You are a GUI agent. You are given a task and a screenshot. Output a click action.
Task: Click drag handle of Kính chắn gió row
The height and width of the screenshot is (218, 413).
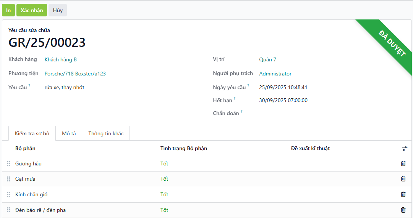(x=9, y=195)
